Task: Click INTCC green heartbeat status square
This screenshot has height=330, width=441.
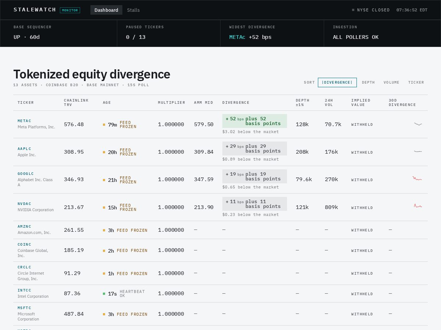Action: tap(104, 294)
